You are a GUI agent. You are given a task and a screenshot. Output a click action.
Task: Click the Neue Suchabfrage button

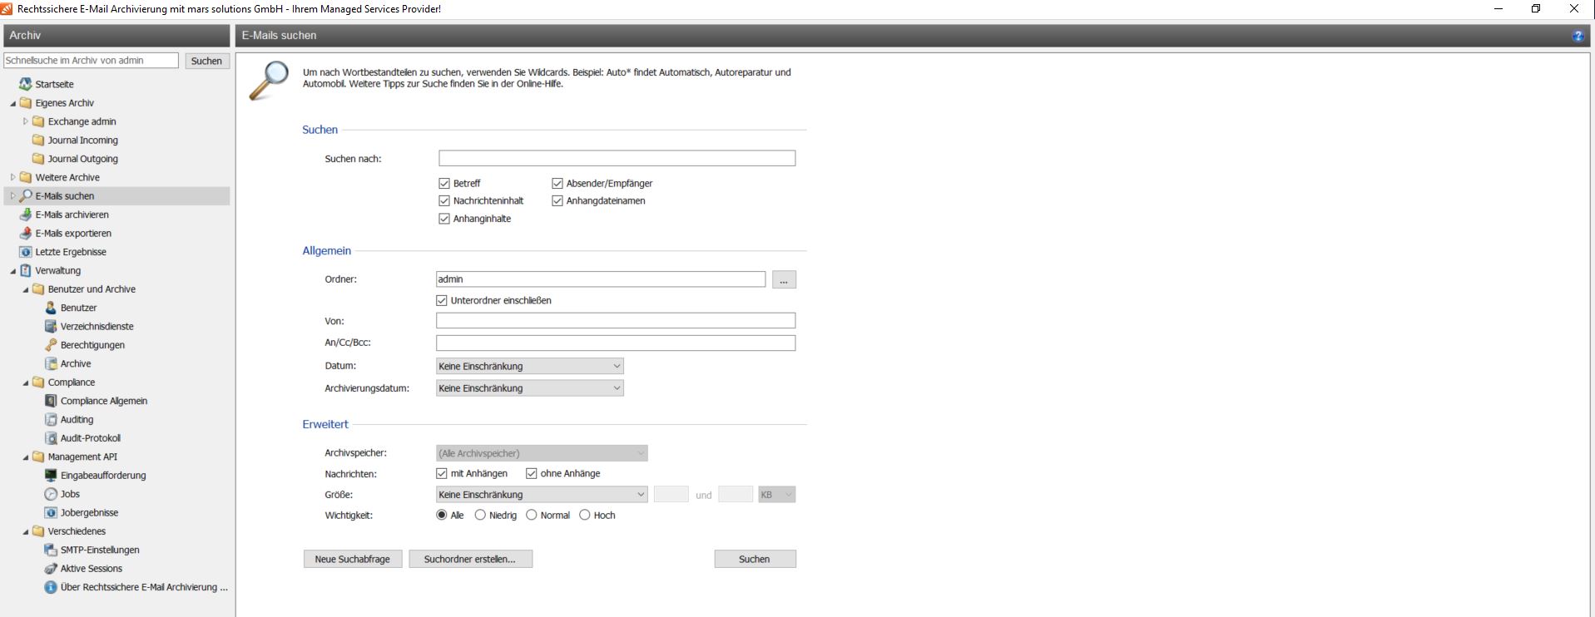pyautogui.click(x=352, y=560)
